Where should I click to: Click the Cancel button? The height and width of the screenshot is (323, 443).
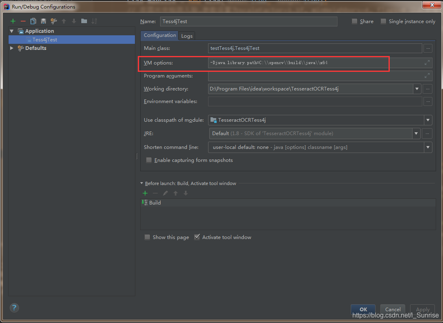point(393,310)
